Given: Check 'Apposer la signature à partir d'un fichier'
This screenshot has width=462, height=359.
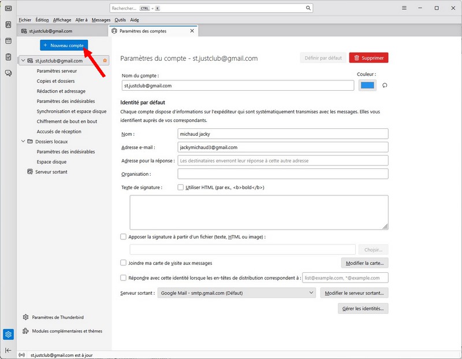Looking at the screenshot, I should point(123,236).
